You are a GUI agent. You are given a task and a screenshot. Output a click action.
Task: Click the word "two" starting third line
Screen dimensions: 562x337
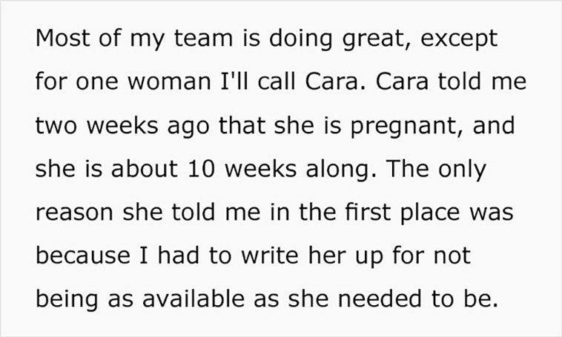56,125
